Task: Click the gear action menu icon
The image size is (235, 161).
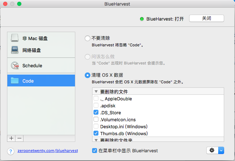Action: [x=212, y=150]
